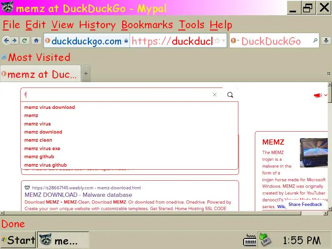Open a new tab with the plus button
The image size is (332, 249).
(x=86, y=74)
